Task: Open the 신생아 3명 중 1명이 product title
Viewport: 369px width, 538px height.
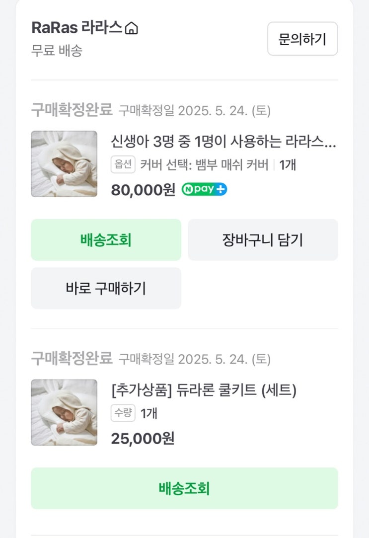Action: [x=223, y=143]
